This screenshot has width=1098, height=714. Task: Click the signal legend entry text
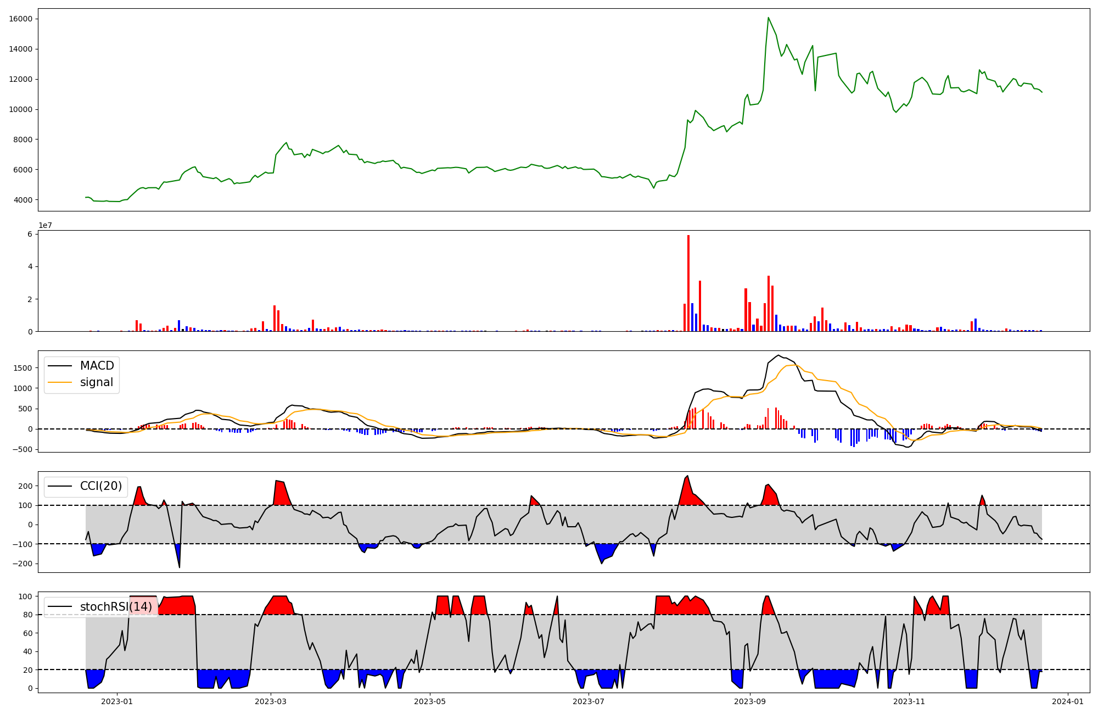click(x=96, y=382)
